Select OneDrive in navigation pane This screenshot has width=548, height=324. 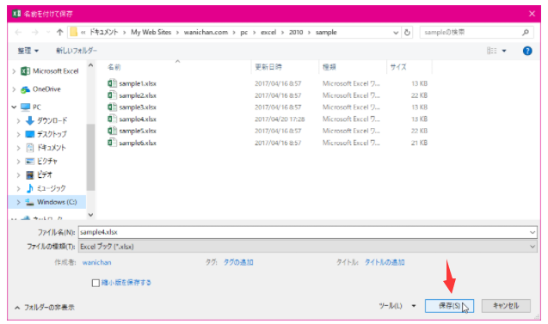coord(46,89)
